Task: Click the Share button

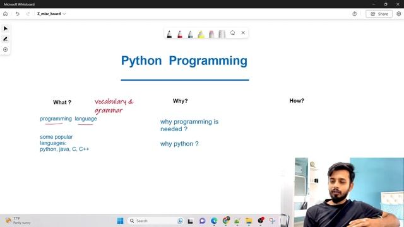Action: (x=379, y=14)
